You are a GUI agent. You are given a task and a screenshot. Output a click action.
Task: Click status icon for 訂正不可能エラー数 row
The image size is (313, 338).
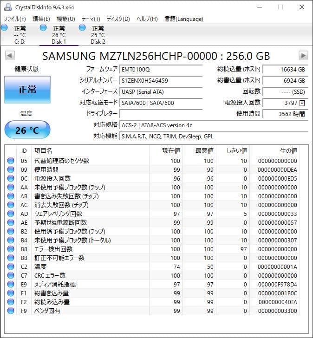tap(11, 258)
